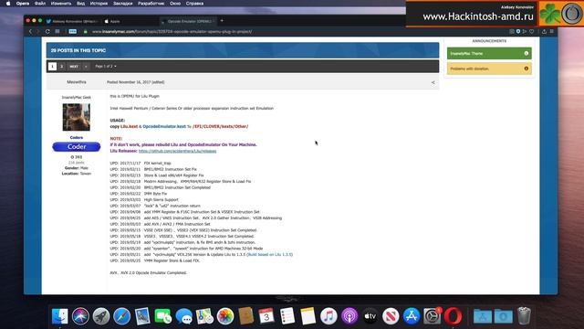This screenshot has height=329, width=584.
Task: Open the snapshot camera icon in address bar
Action: point(512,32)
